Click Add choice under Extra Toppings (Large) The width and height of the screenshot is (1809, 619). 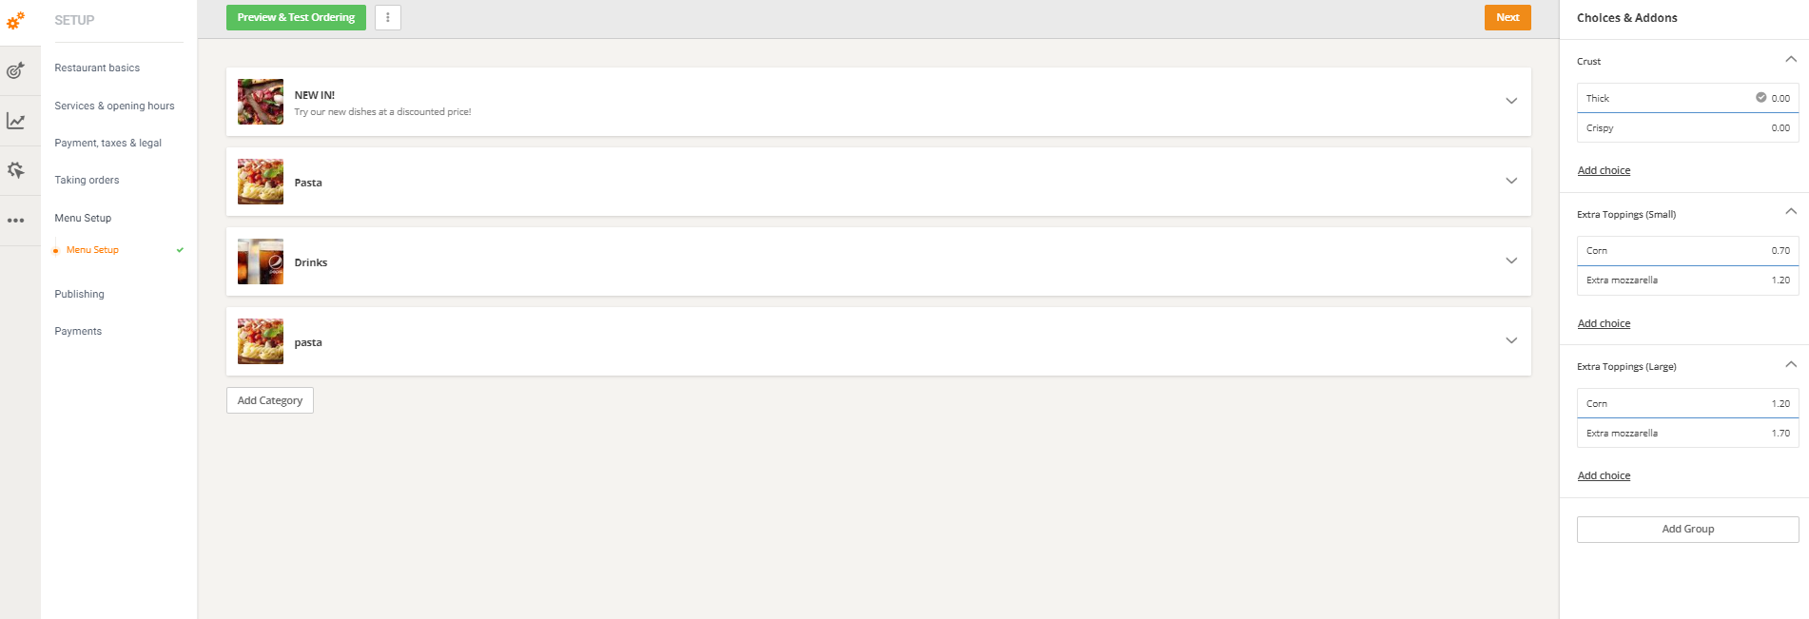(x=1604, y=474)
